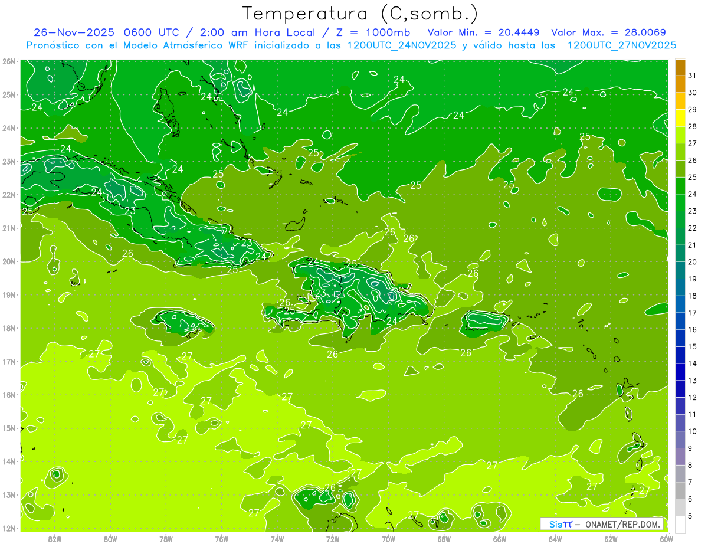Click the 16N latitude label
Image resolution: width=708 pixels, height=547 pixels.
pyautogui.click(x=8, y=395)
